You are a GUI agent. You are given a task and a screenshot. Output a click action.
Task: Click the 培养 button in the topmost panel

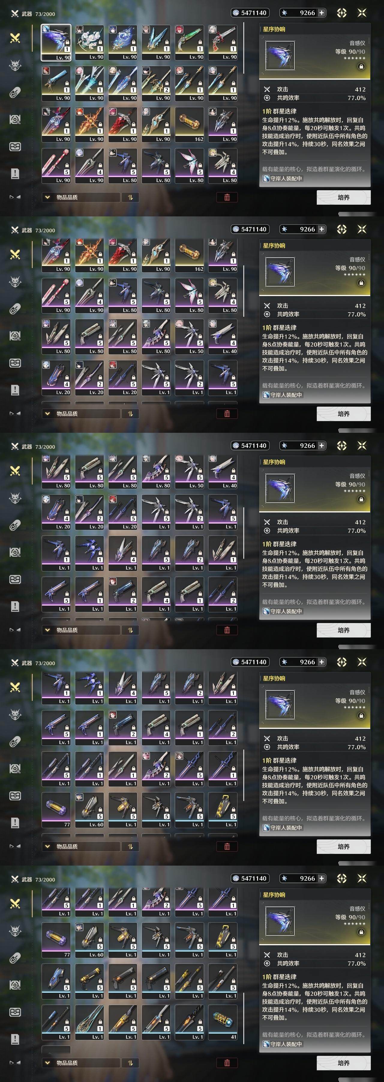point(343,197)
